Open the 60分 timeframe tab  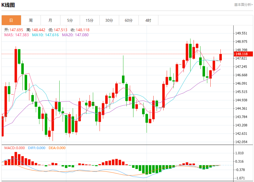tap(129, 20)
